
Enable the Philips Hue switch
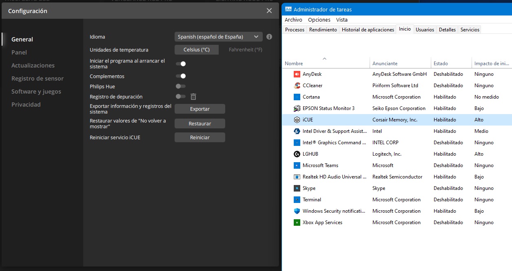[181, 86]
